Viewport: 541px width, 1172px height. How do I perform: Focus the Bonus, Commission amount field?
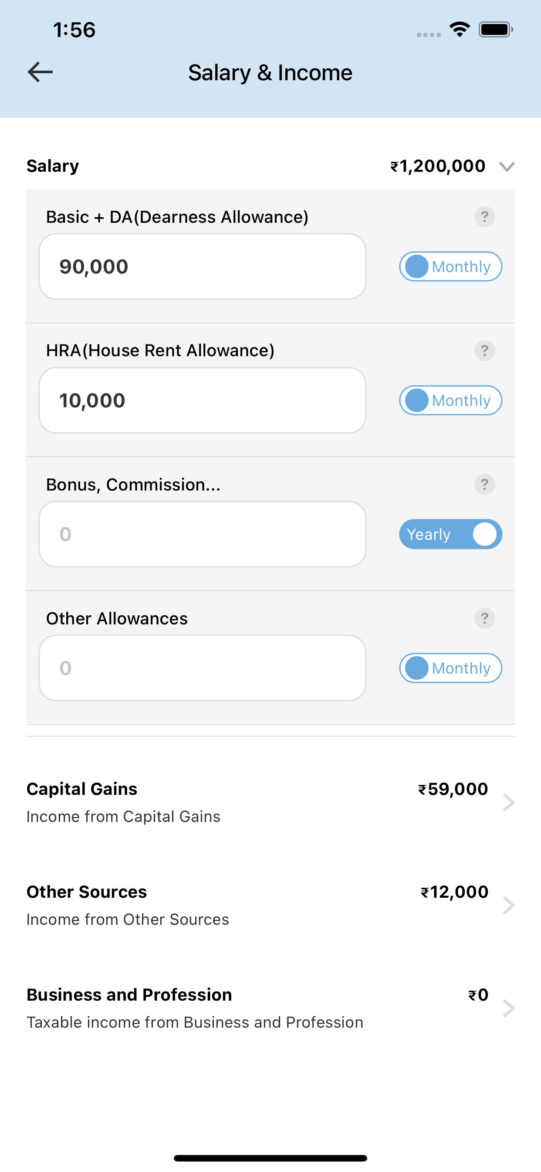[203, 534]
